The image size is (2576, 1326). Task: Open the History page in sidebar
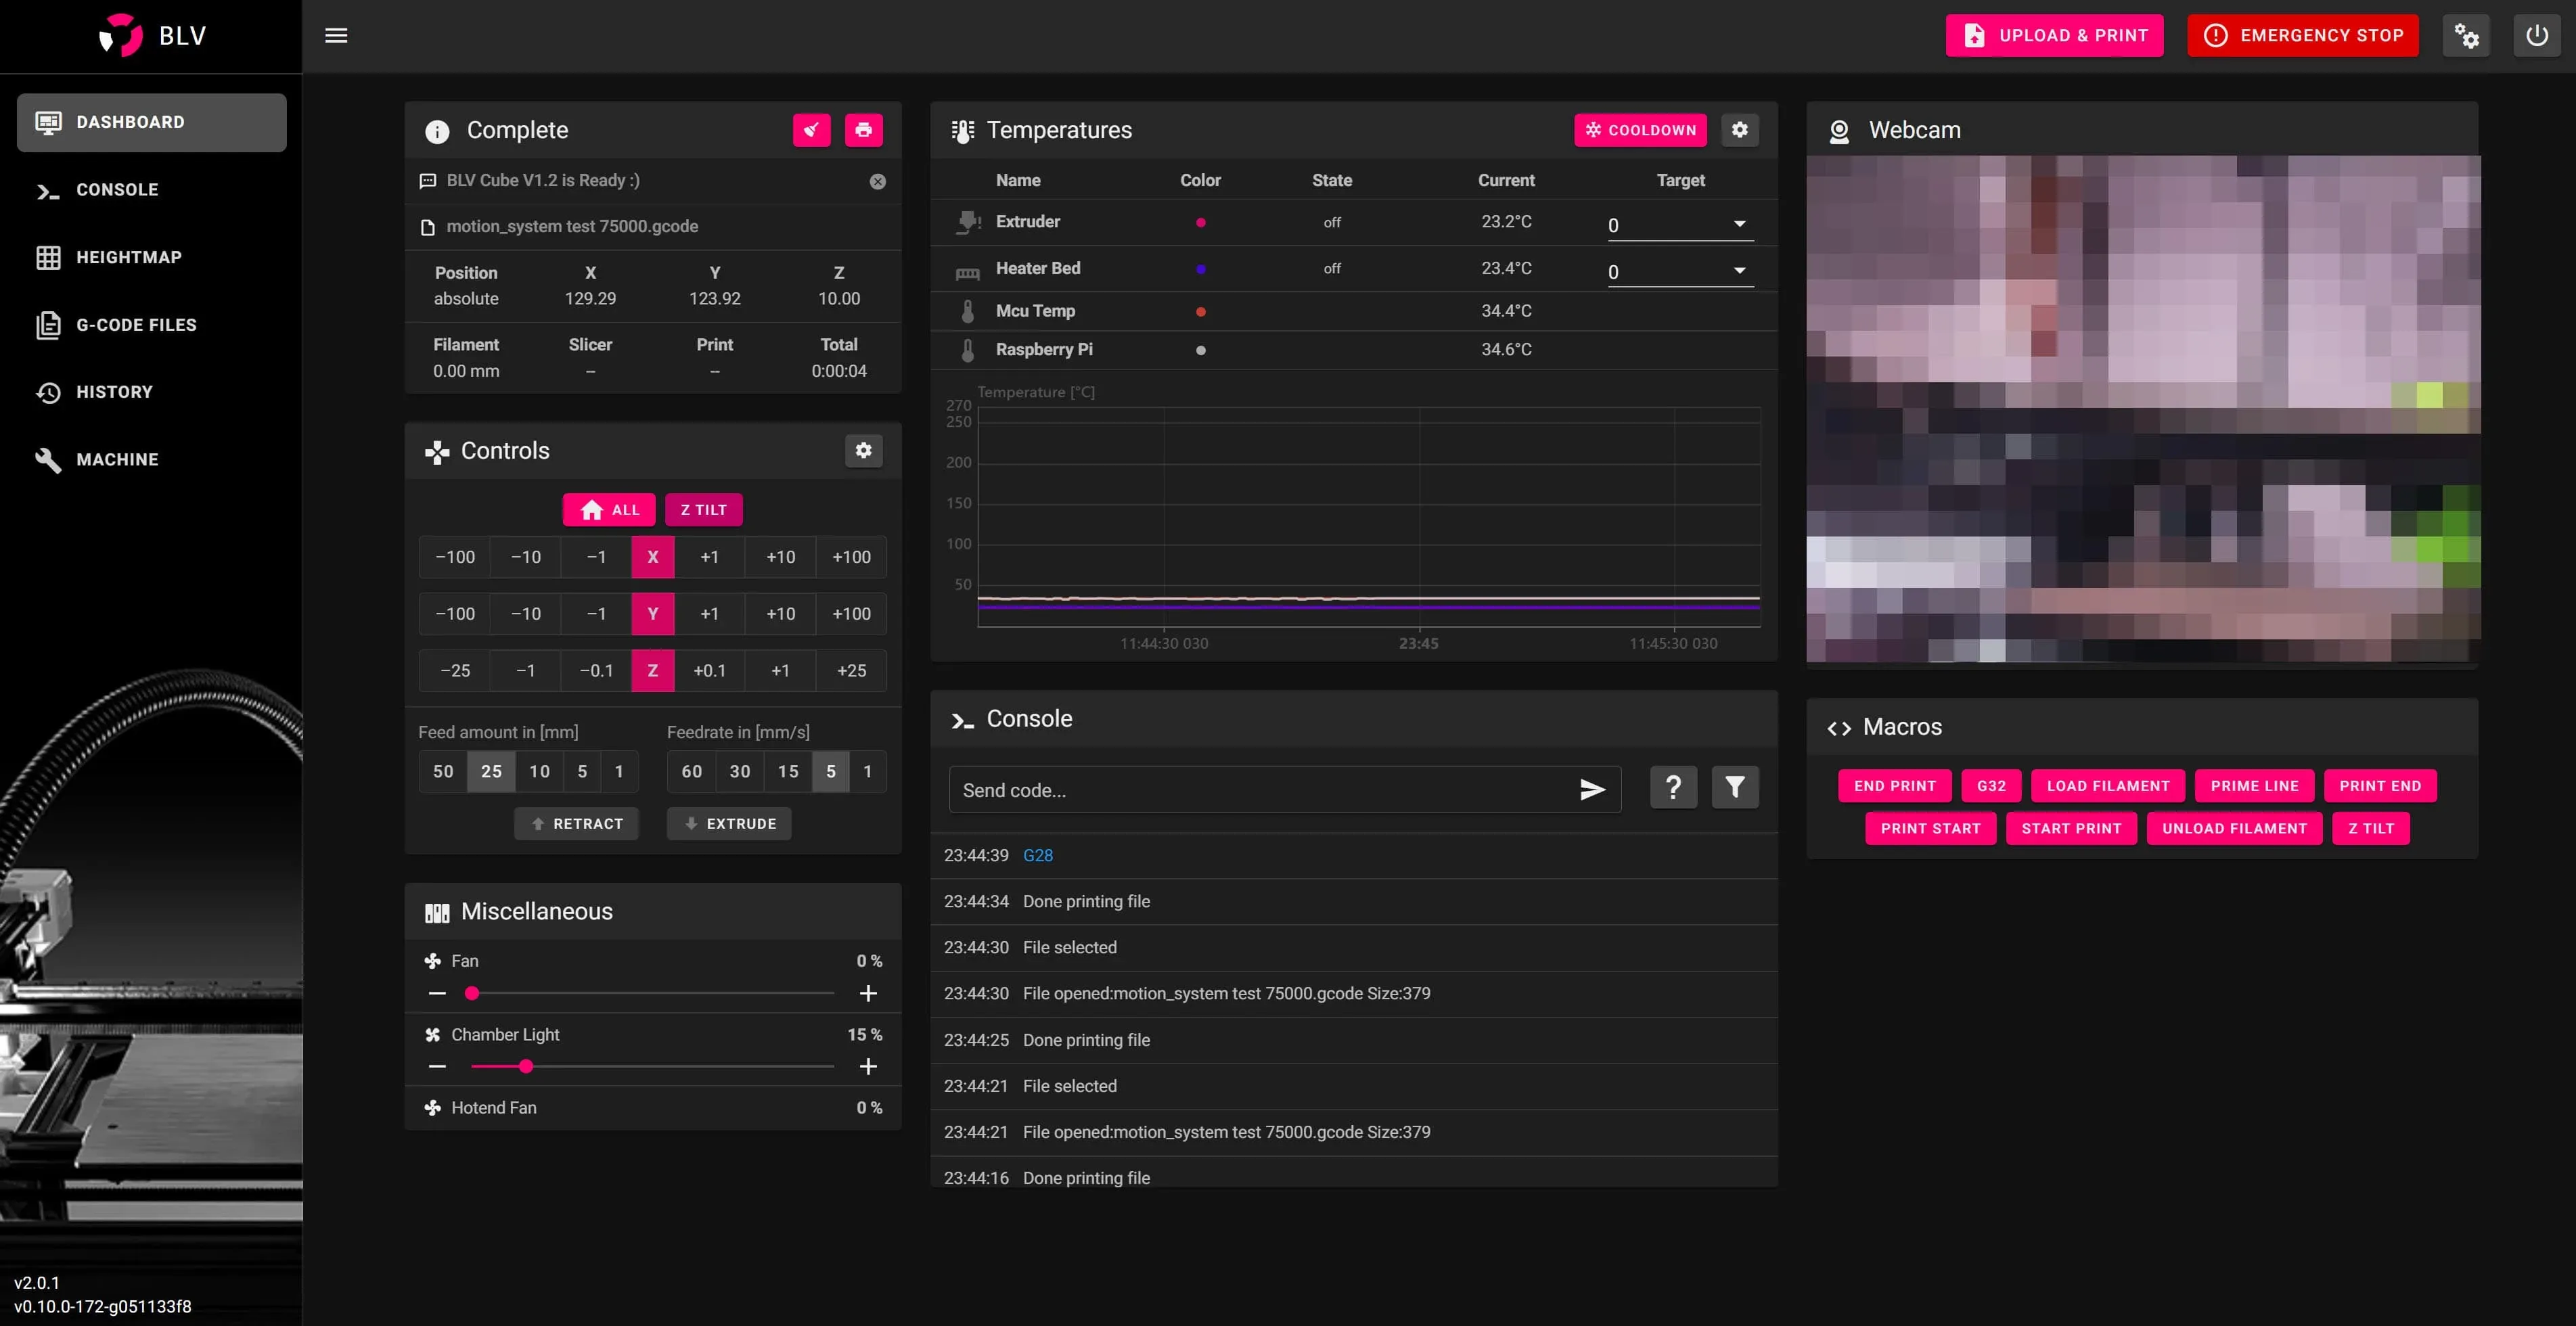pos(152,392)
